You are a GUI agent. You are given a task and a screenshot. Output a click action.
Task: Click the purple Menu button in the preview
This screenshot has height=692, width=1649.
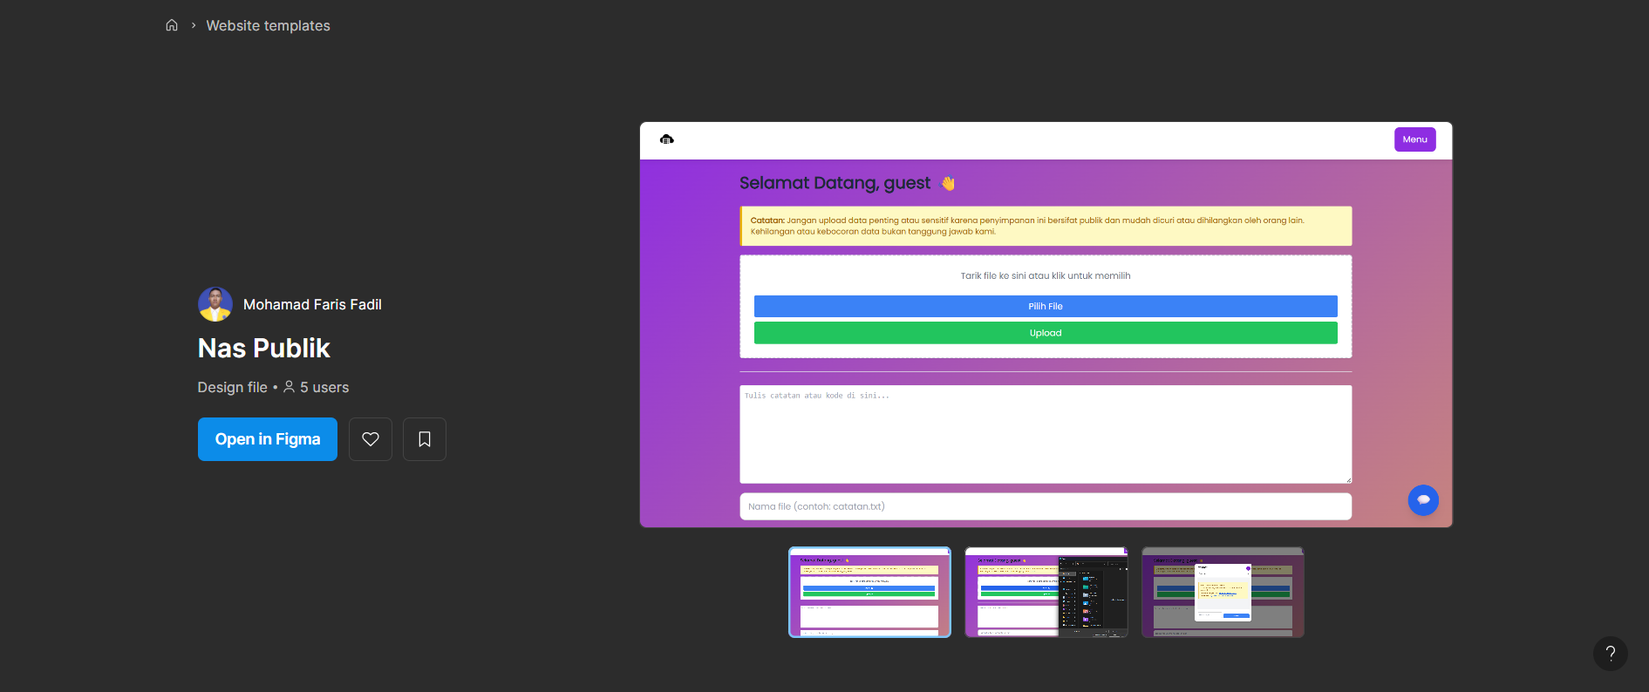tap(1414, 139)
